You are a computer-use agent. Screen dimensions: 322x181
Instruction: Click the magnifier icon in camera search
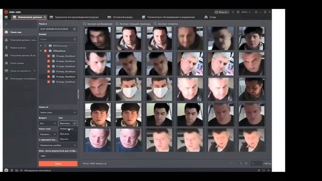coord(75,39)
